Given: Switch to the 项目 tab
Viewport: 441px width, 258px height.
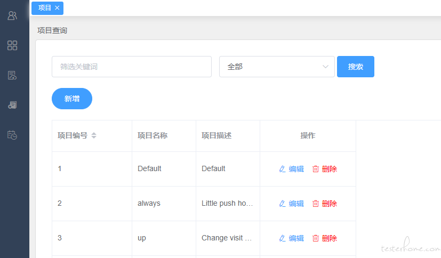Looking at the screenshot, I should 45,8.
